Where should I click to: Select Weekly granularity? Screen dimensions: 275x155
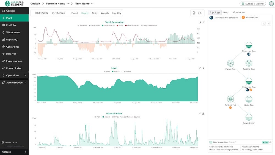tap(105, 13)
